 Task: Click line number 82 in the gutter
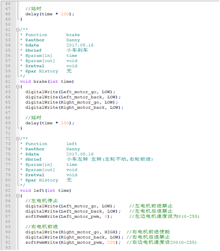click(8, 191)
